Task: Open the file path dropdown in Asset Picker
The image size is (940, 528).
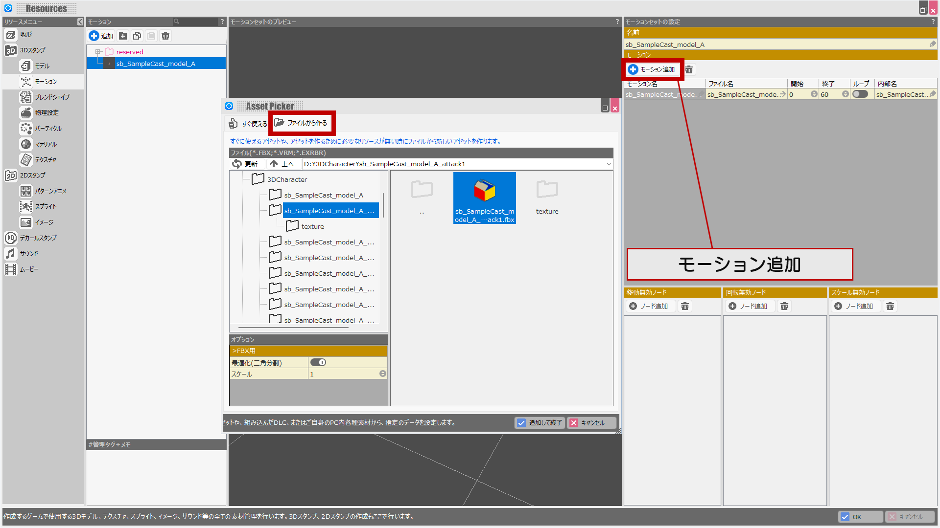Action: coord(609,164)
